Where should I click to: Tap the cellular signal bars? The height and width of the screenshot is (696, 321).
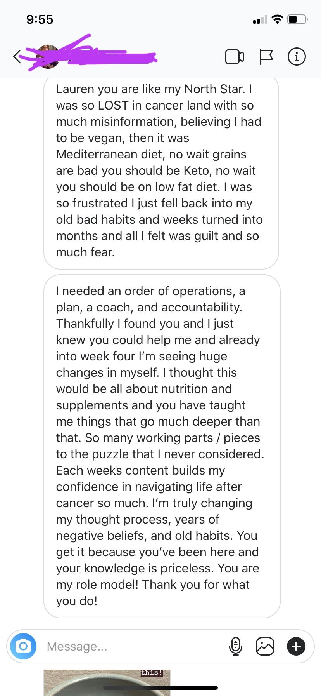[x=260, y=19]
